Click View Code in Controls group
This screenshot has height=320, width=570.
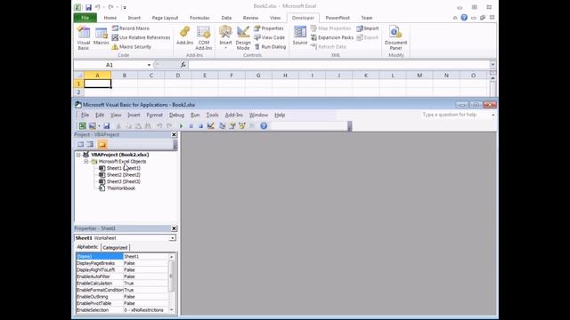point(269,37)
